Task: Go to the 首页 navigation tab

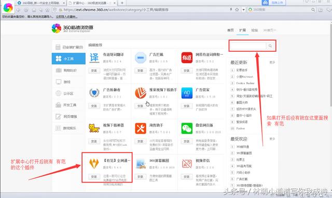Action: click(230, 30)
